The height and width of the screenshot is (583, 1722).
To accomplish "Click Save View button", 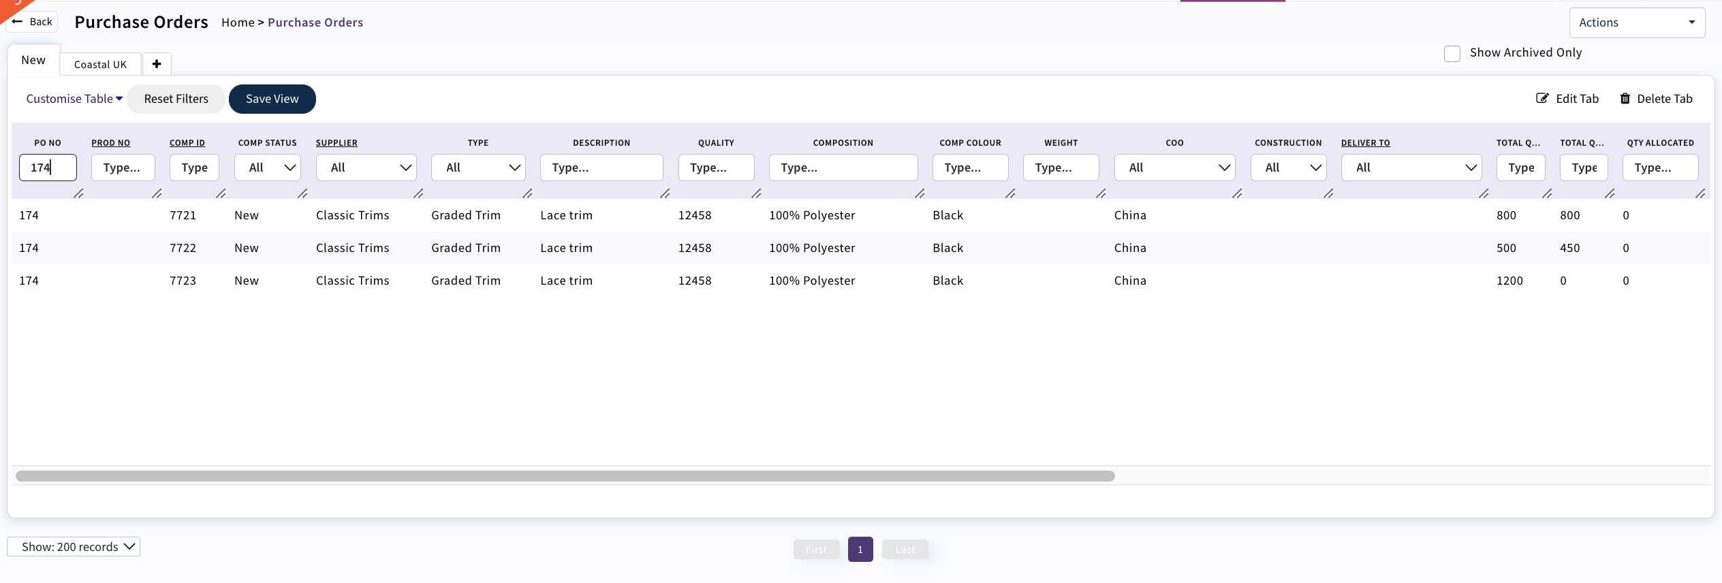I will (272, 99).
